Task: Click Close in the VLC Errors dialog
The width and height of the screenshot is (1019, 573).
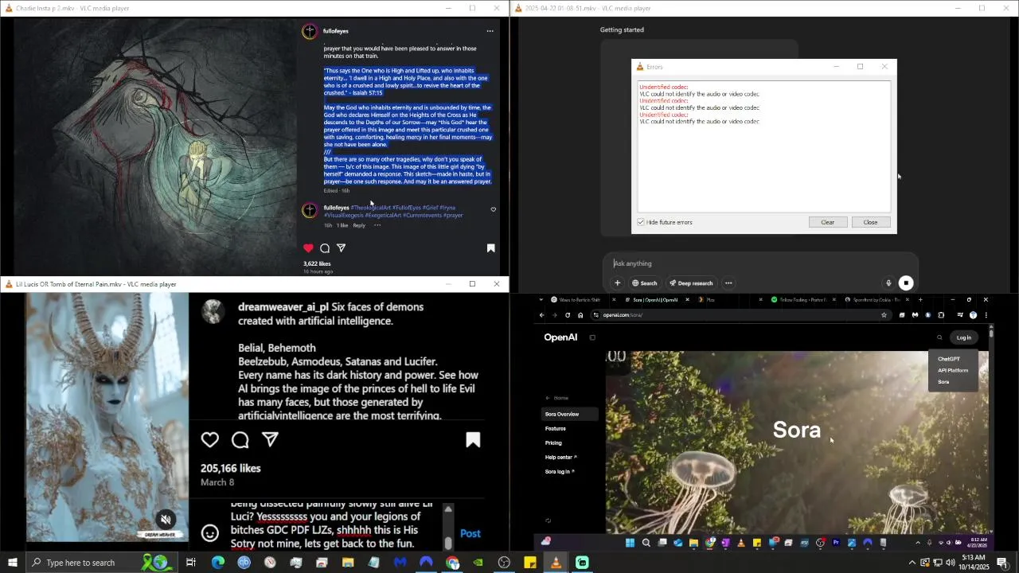Action: pos(870,222)
